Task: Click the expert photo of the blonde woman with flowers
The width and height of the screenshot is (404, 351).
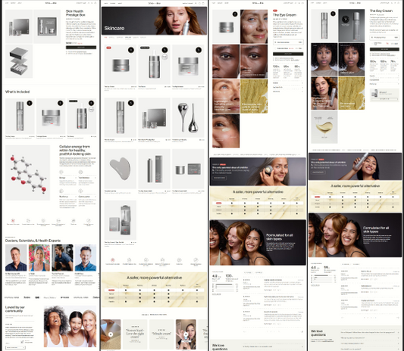Action: point(39,258)
